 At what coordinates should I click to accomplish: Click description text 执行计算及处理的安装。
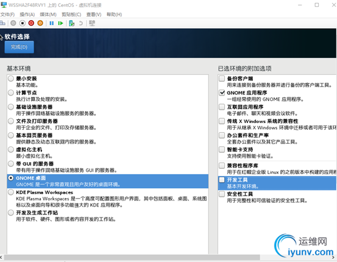[42, 99]
